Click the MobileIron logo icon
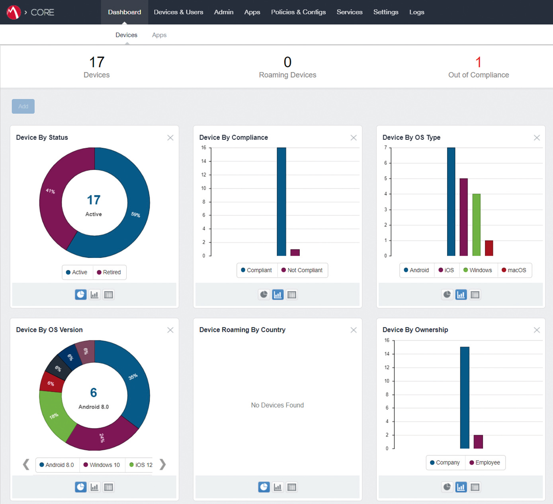 14,12
